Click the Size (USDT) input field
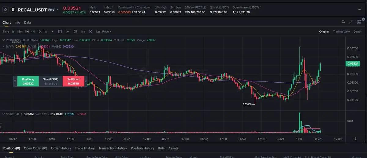The width and height of the screenshot is (367, 158). pyautogui.click(x=51, y=81)
